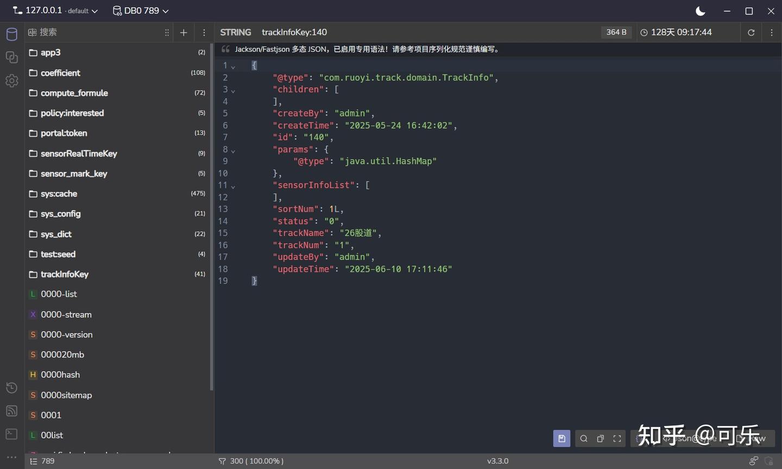This screenshot has height=469, width=782.
Task: Click the filter icon beside 搜索 field
Action: pyautogui.click(x=32, y=33)
